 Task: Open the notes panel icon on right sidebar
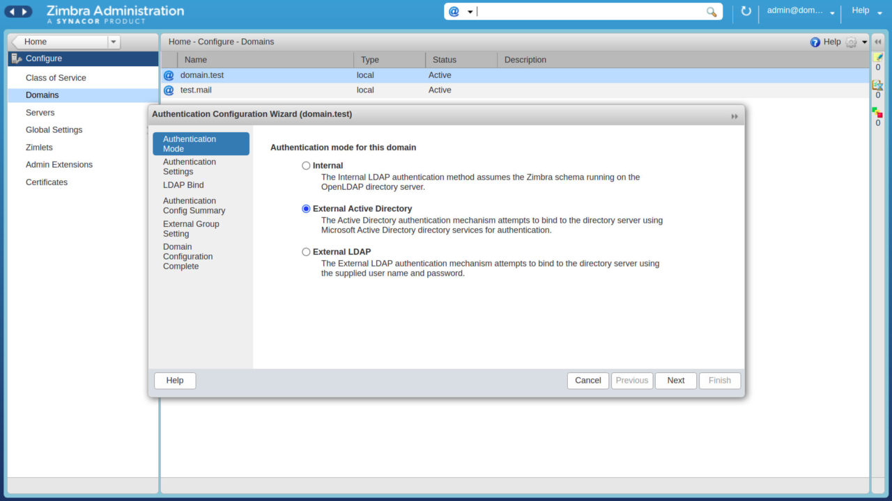coord(877,56)
